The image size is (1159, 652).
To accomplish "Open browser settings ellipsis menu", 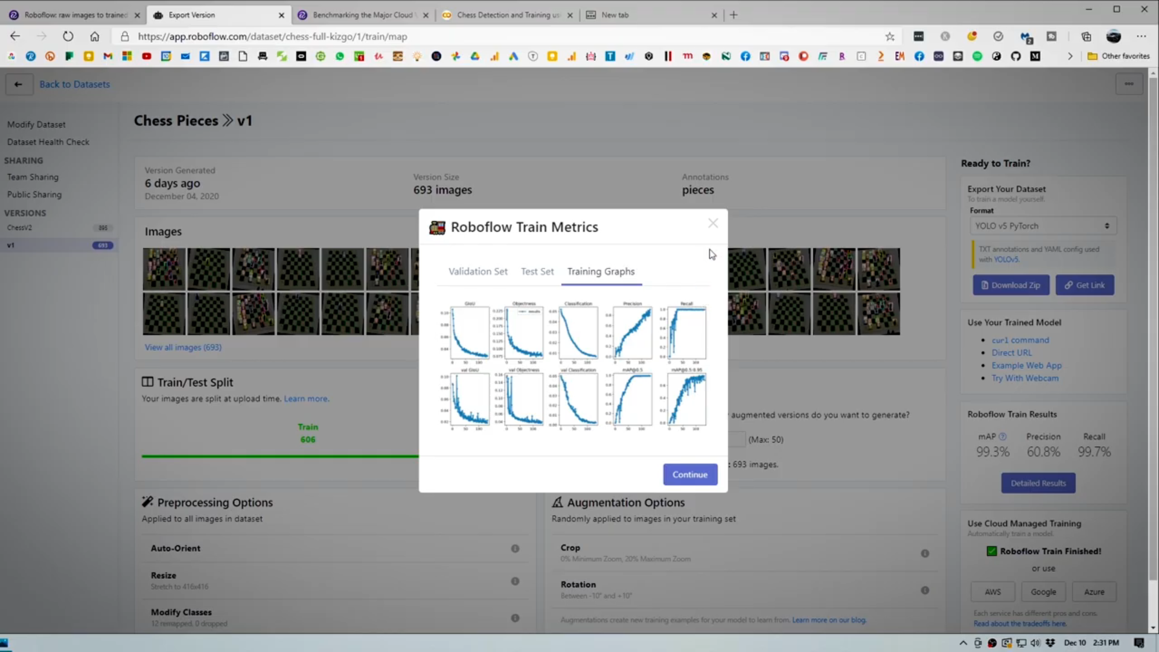I will tap(1141, 36).
